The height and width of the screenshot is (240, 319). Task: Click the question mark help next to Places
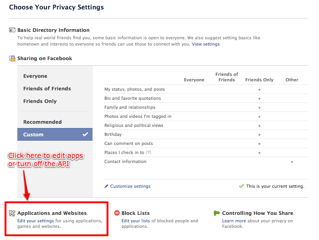pyautogui.click(x=148, y=152)
